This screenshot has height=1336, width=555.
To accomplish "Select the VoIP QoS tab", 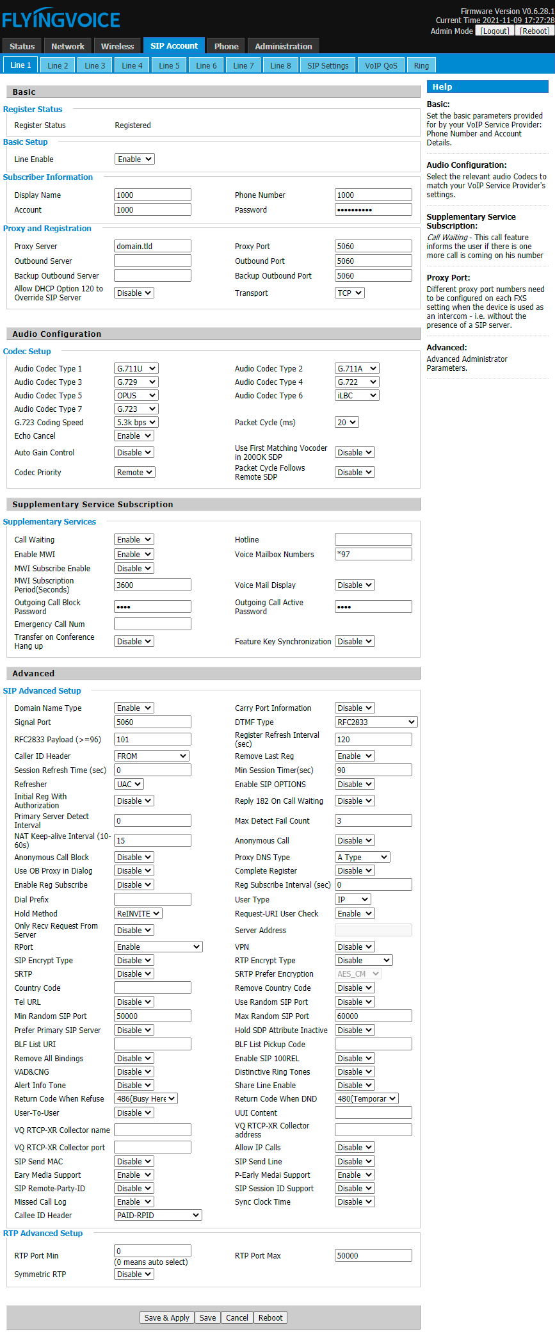I will click(x=381, y=65).
